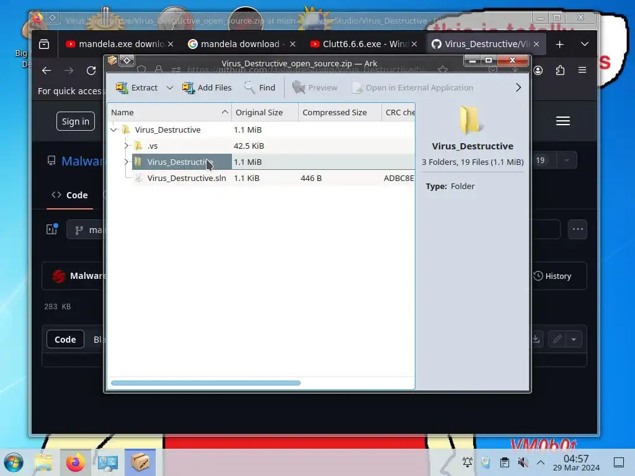Image resolution: width=635 pixels, height=476 pixels.
Task: Expand the selected Virus_Destructive subfolder
Action: pos(126,162)
